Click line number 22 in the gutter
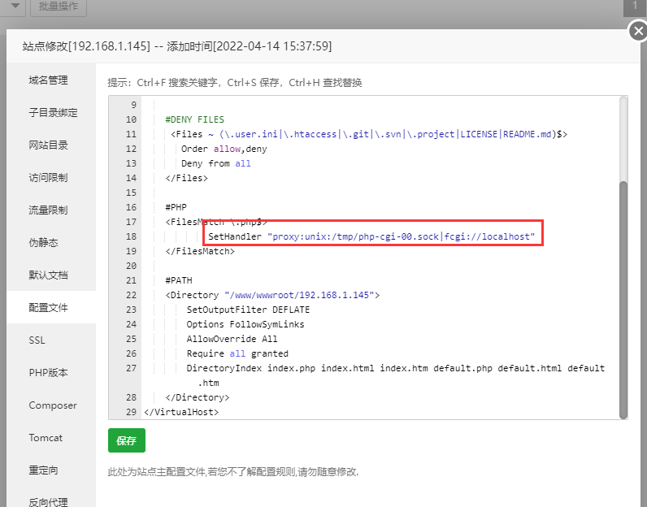This screenshot has width=647, height=507. pyautogui.click(x=131, y=296)
